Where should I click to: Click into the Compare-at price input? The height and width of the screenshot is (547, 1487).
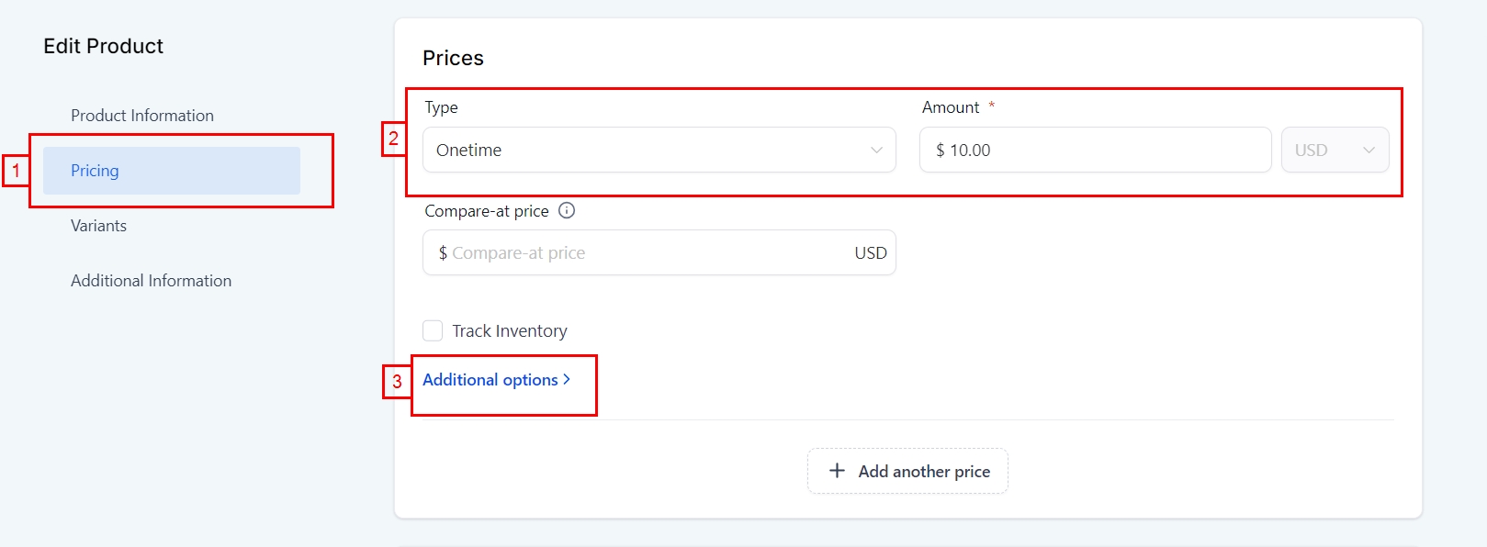(x=643, y=253)
